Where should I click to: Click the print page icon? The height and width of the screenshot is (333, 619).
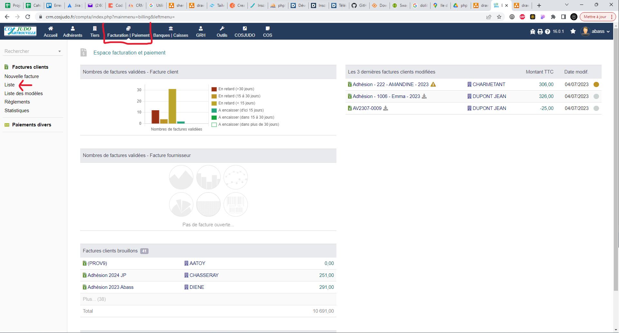pos(540,32)
